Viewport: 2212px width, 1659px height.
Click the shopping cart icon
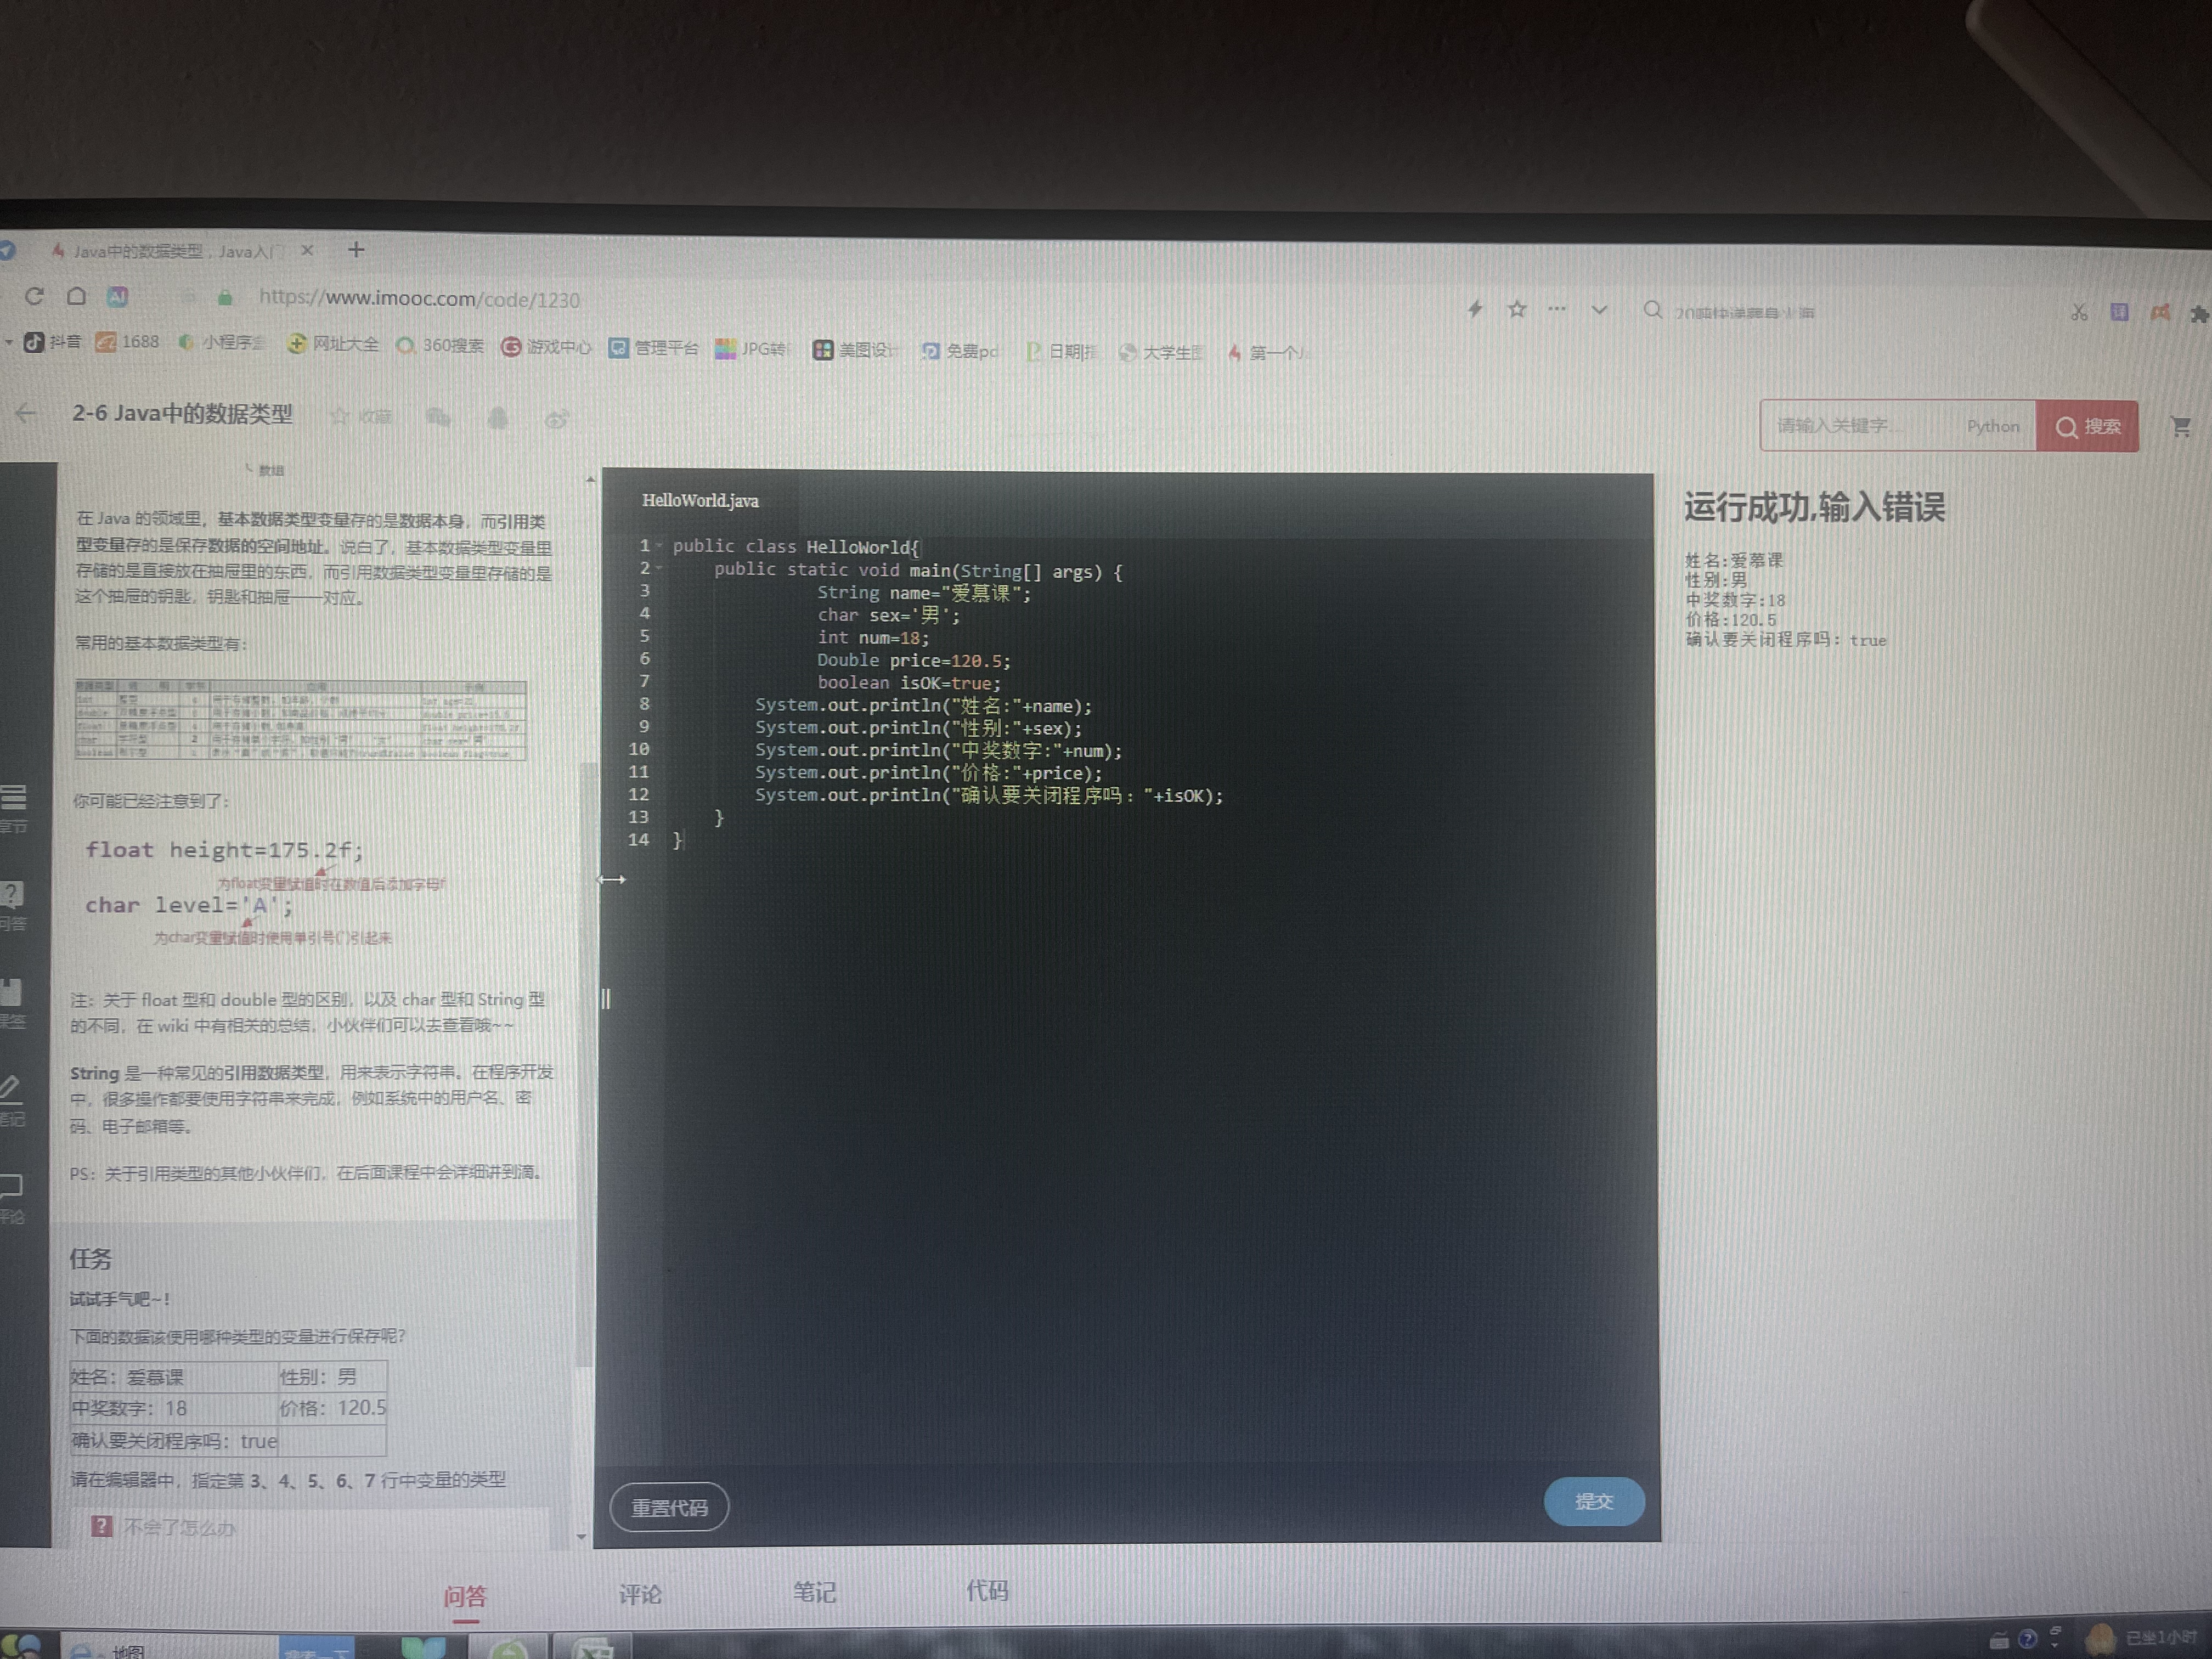[2181, 427]
